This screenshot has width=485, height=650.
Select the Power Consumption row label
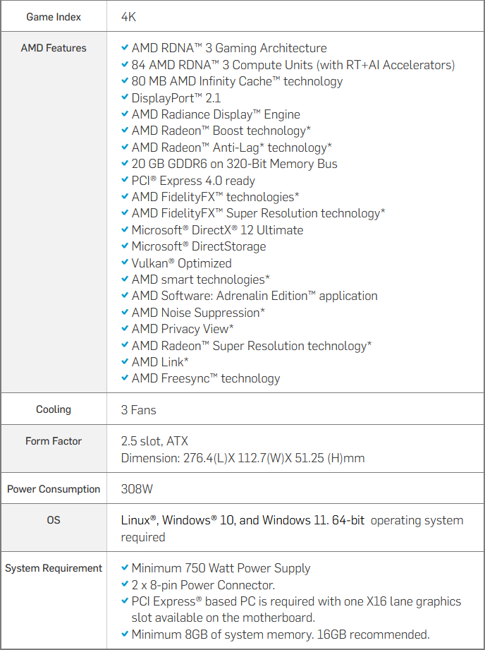[54, 489]
